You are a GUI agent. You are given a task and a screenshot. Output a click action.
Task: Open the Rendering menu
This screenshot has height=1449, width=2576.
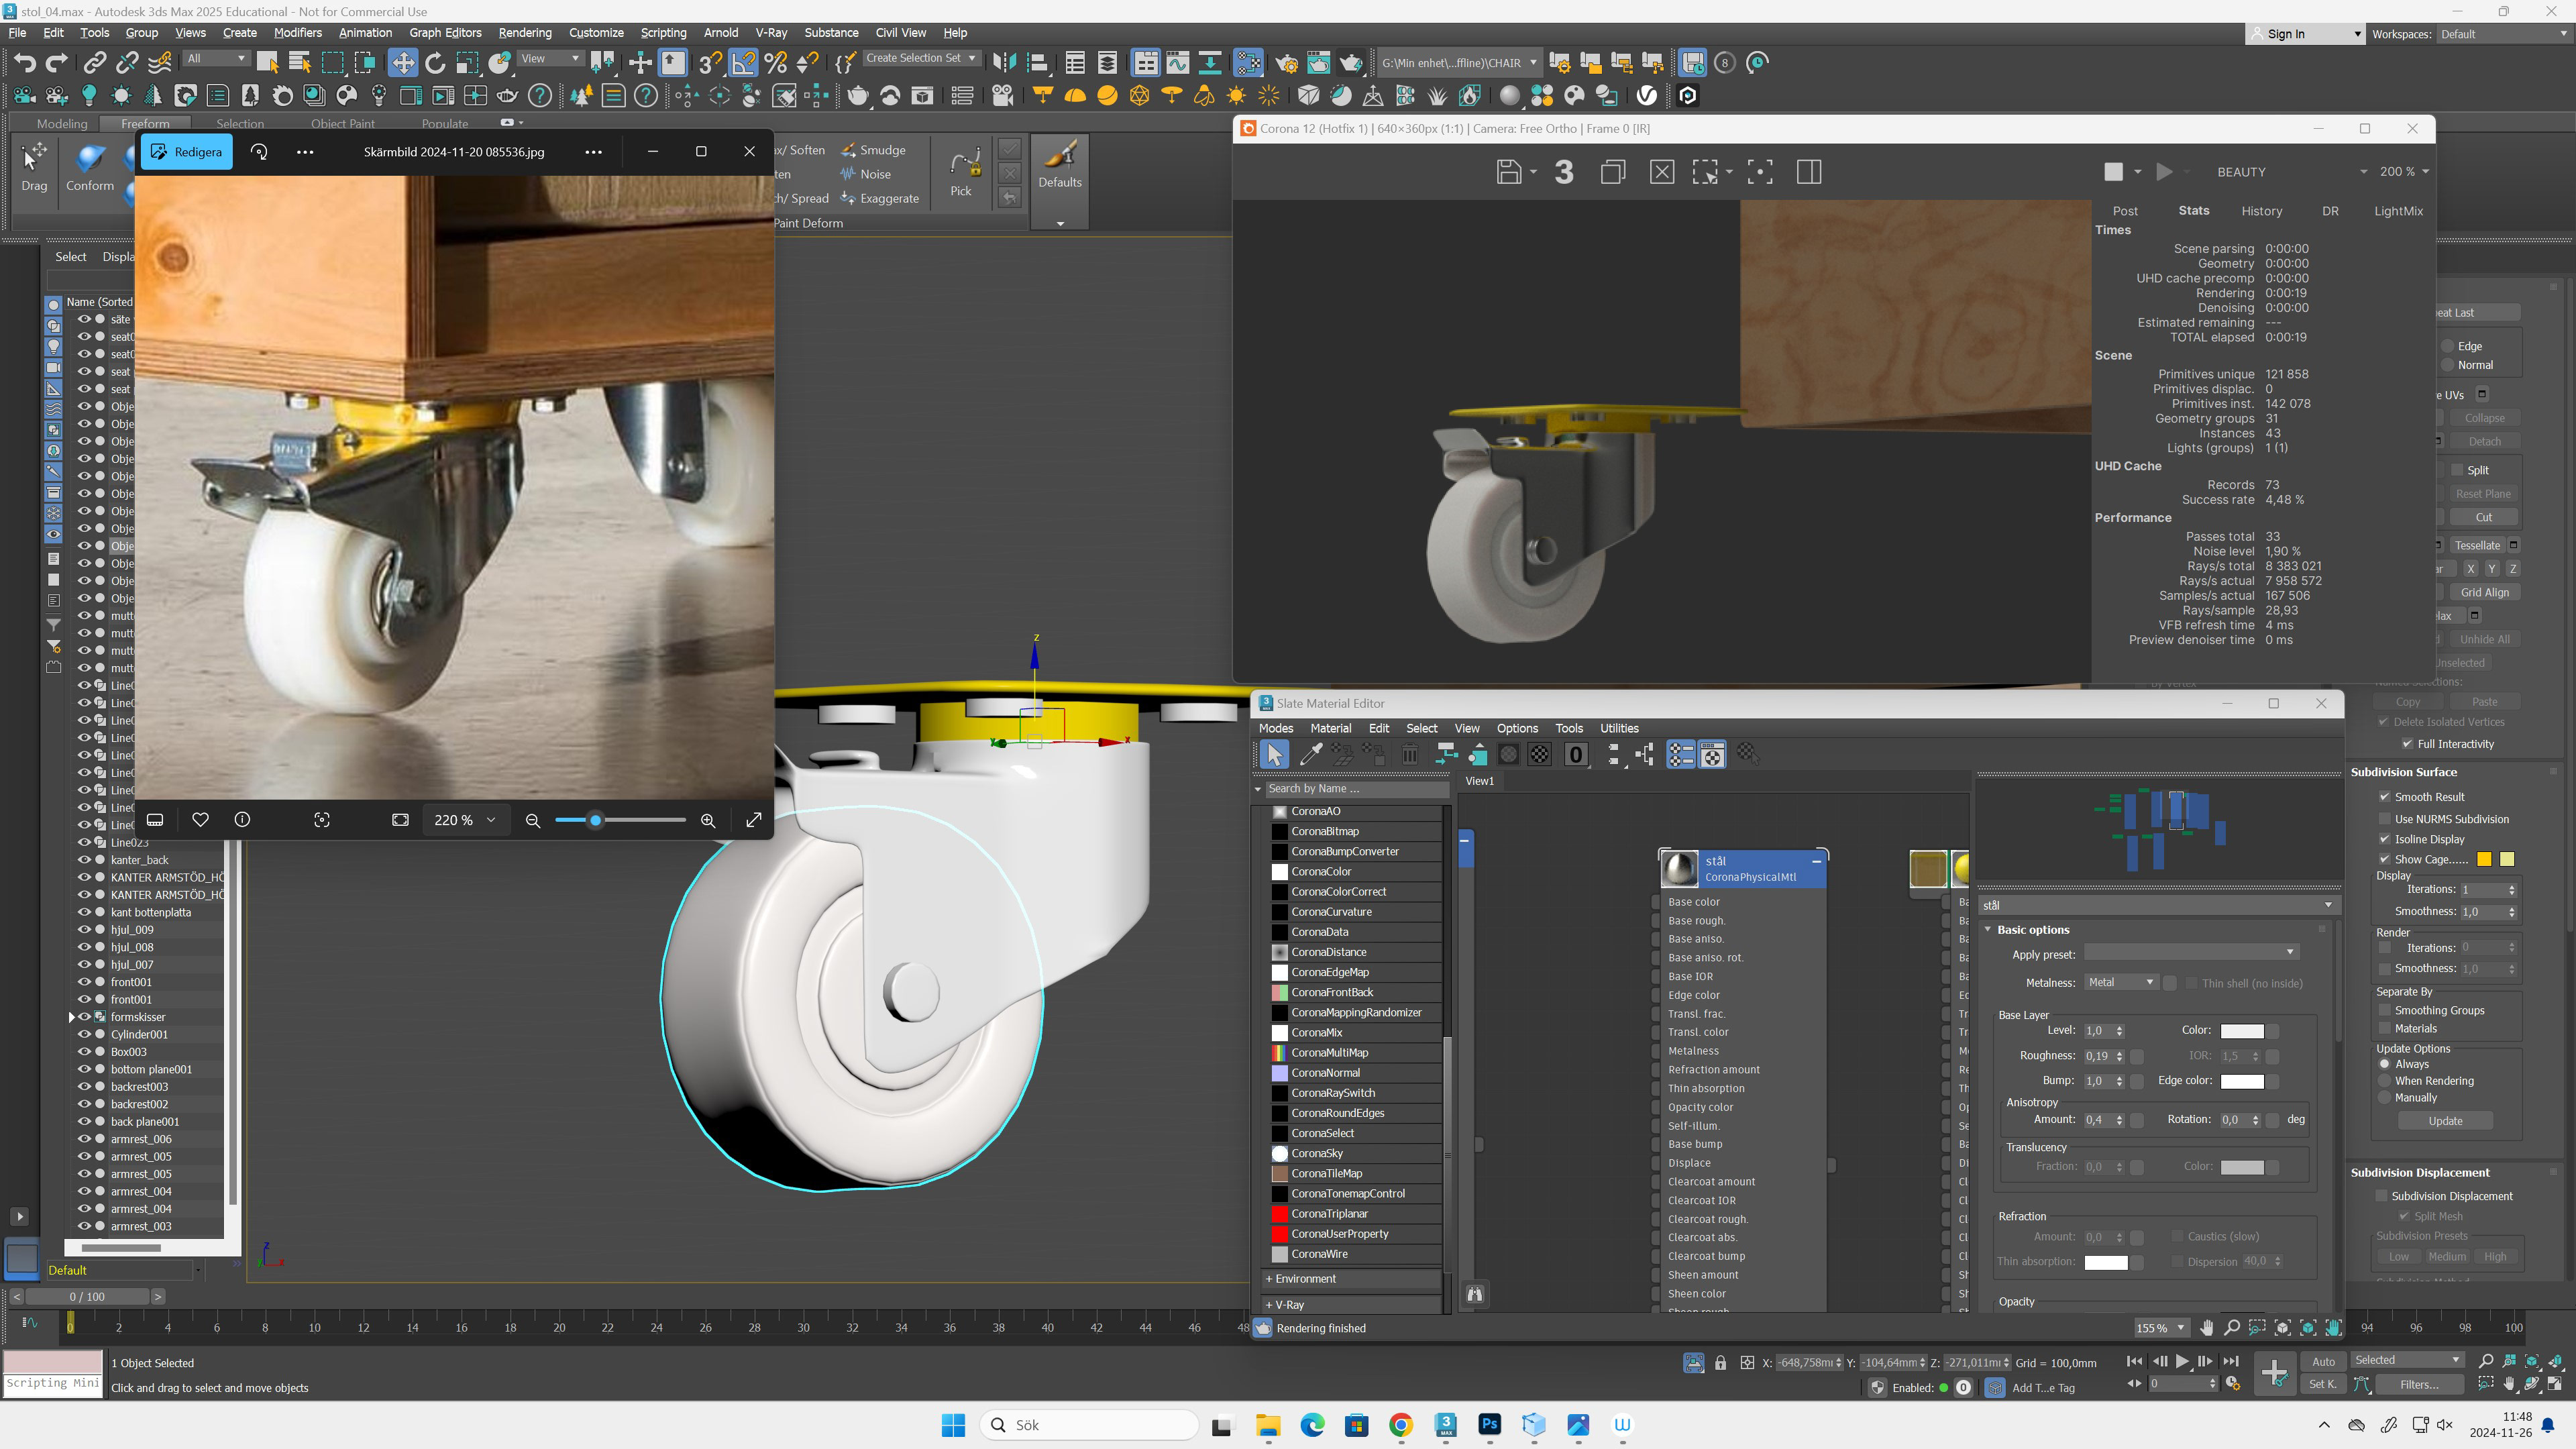524,33
